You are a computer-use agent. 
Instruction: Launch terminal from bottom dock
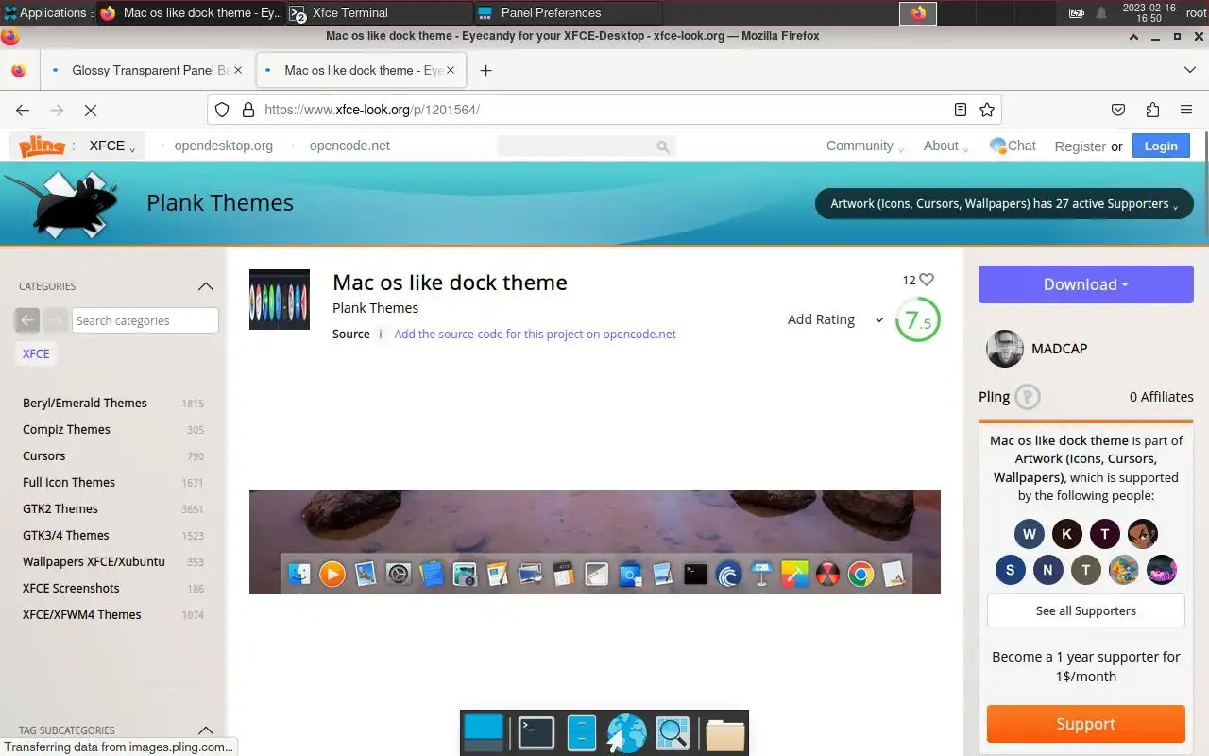pos(536,732)
